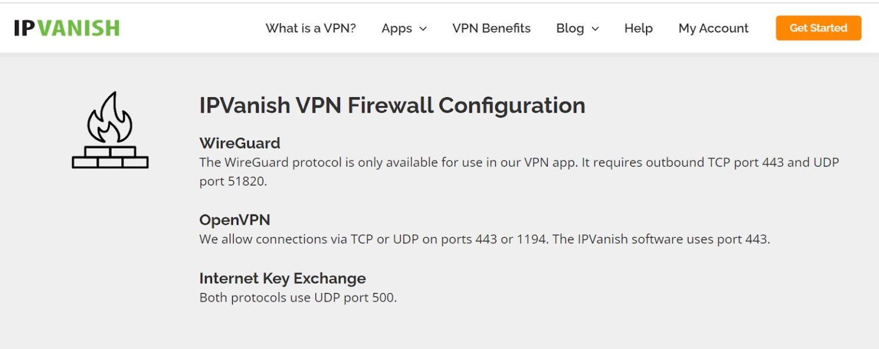Click the IPVanish VPN Firewall Configuration heading

(x=392, y=105)
